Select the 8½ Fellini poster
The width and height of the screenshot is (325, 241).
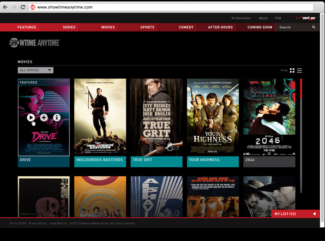point(44,197)
